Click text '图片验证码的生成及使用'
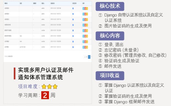Viewport: 171px width, 106px height. pyautogui.click(x=128, y=26)
